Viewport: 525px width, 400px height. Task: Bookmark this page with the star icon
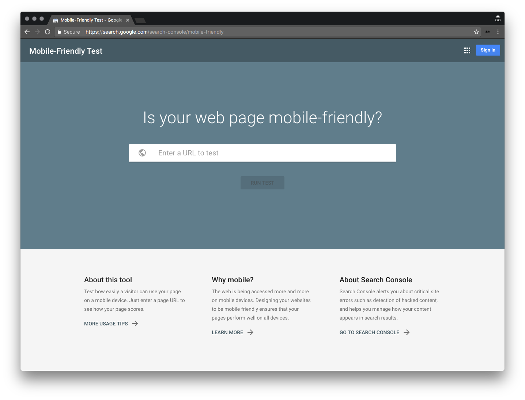coord(476,32)
